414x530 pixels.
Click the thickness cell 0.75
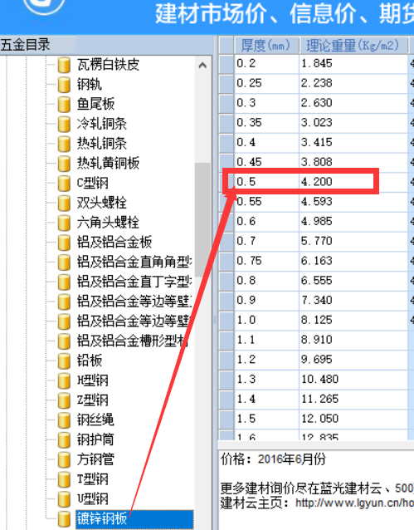(266, 261)
